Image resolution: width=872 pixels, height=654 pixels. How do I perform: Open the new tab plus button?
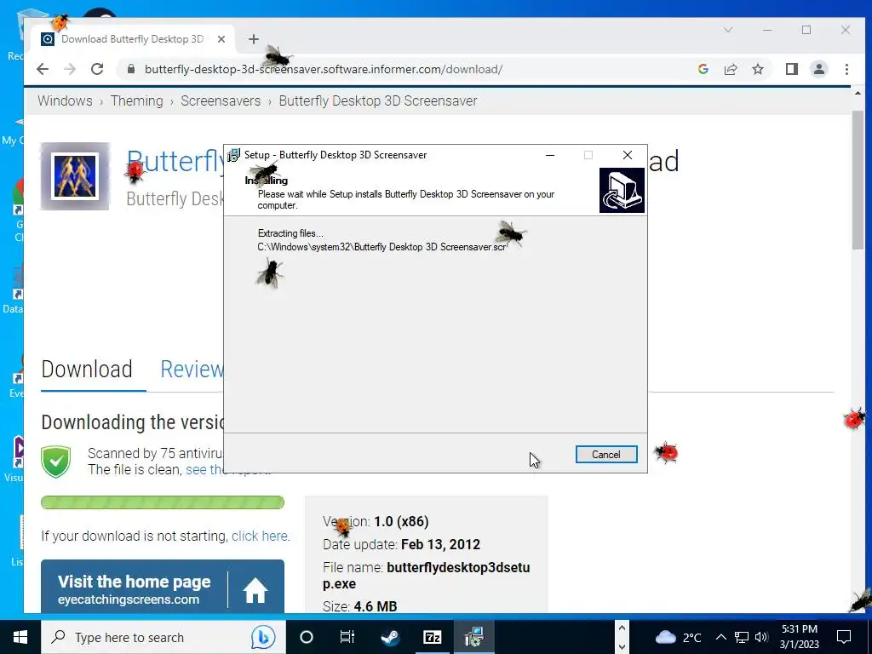coord(254,39)
